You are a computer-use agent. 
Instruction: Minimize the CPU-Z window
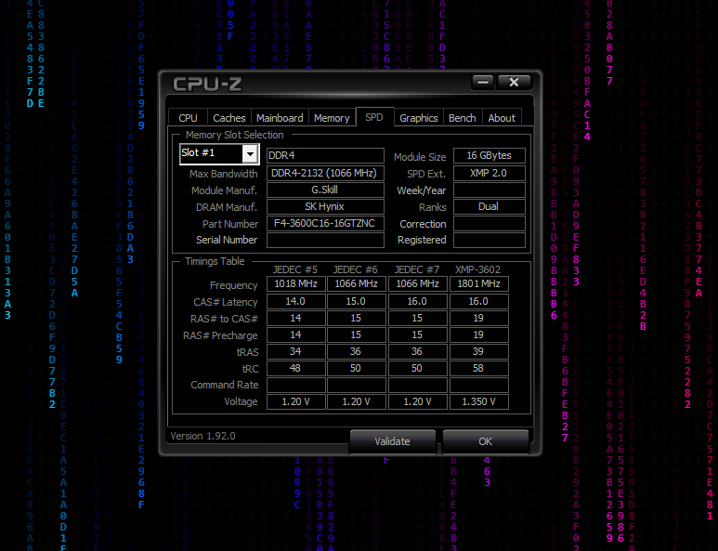coord(483,82)
